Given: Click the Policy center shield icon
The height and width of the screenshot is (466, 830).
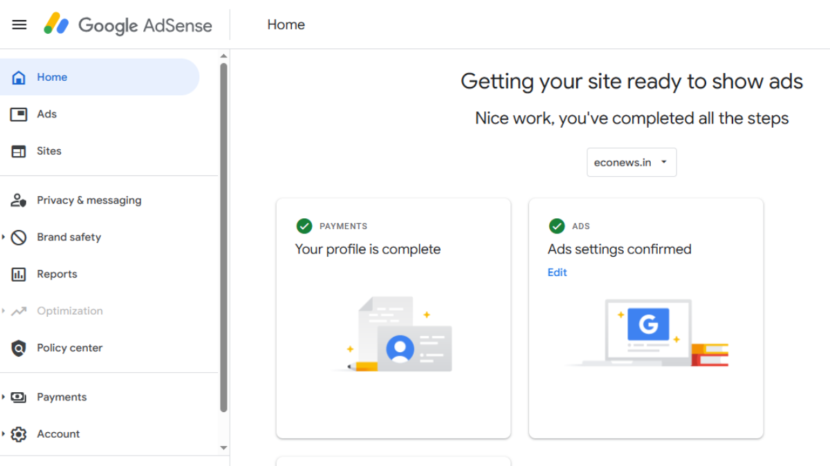Looking at the screenshot, I should (19, 347).
